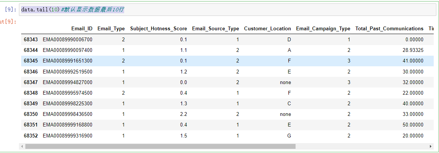
Task: Click row index 68345 in the table
Action: [x=30, y=61]
